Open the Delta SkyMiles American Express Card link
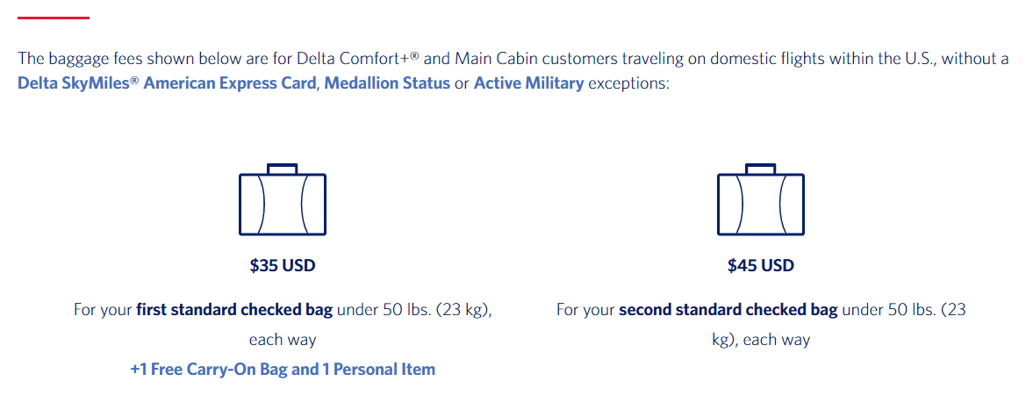Viewport: 1026px width, 410px height. 167,85
